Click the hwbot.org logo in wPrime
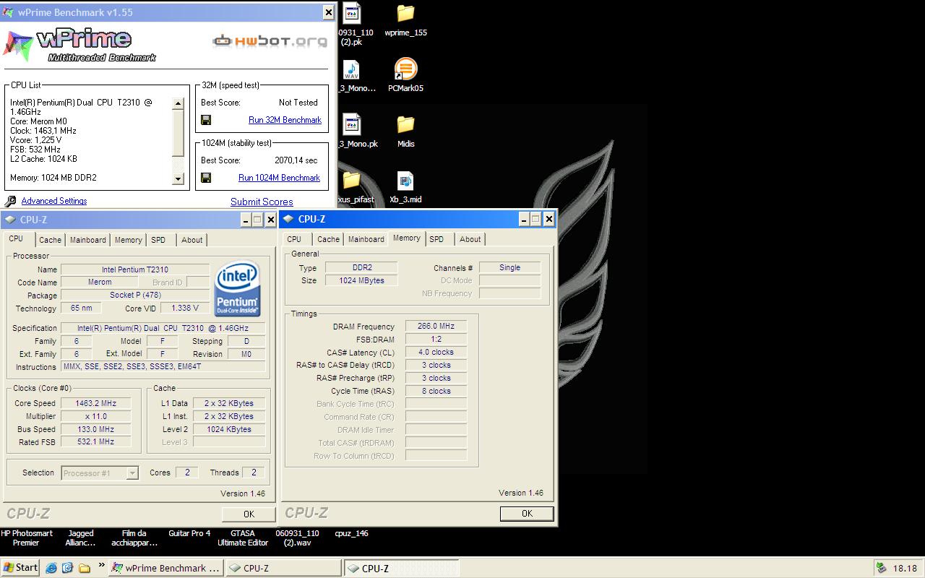 pos(270,40)
